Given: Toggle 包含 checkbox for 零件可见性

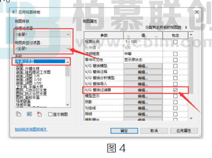Looking at the screenshot, I should point(175,60).
